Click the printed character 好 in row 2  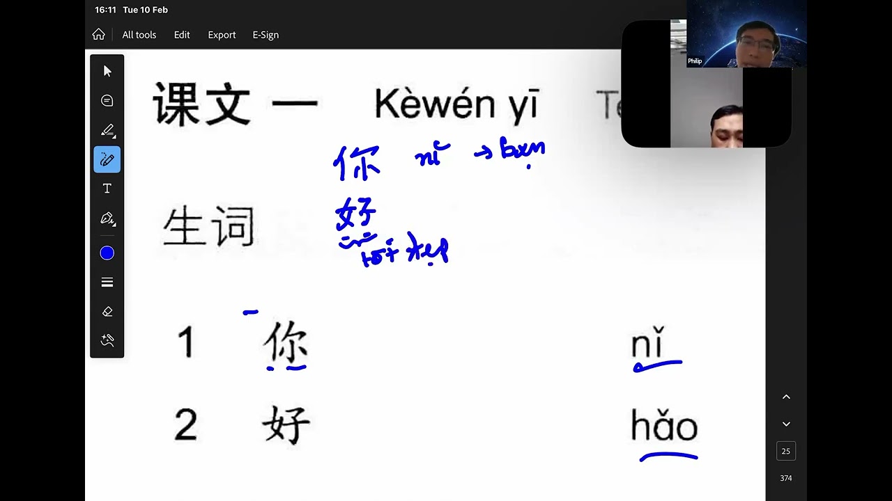tap(286, 426)
